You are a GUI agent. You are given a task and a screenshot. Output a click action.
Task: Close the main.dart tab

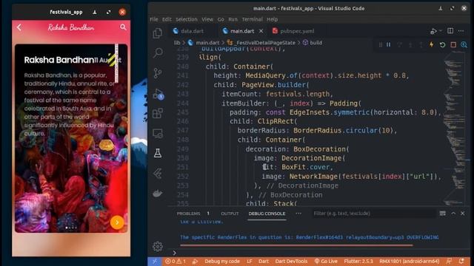(x=261, y=31)
